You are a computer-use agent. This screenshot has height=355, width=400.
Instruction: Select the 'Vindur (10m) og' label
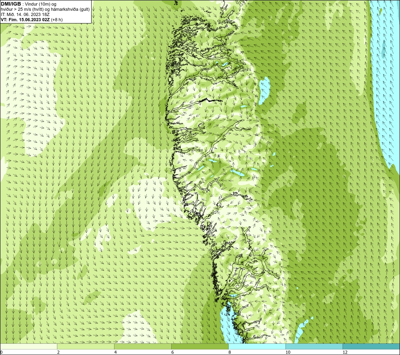[x=40, y=4]
